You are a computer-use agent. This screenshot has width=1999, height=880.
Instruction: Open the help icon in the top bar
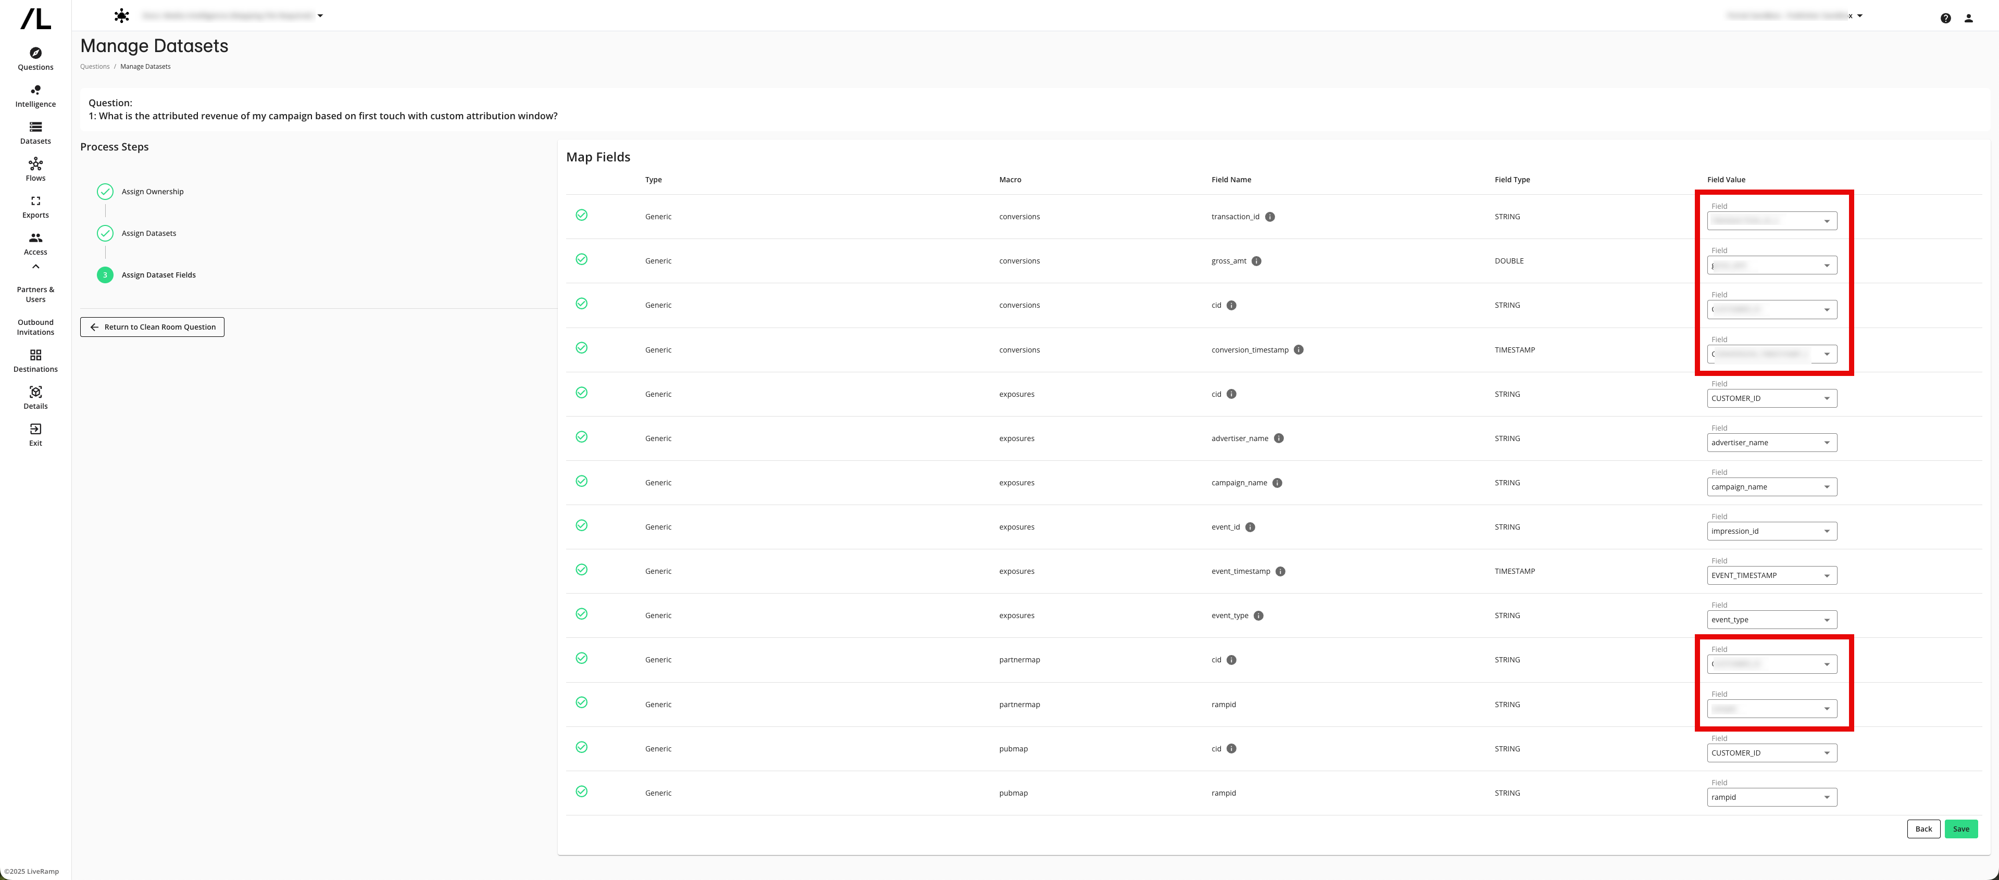(x=1945, y=17)
